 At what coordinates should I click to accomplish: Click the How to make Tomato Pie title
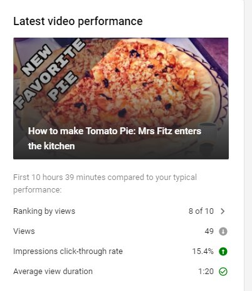tap(115, 139)
